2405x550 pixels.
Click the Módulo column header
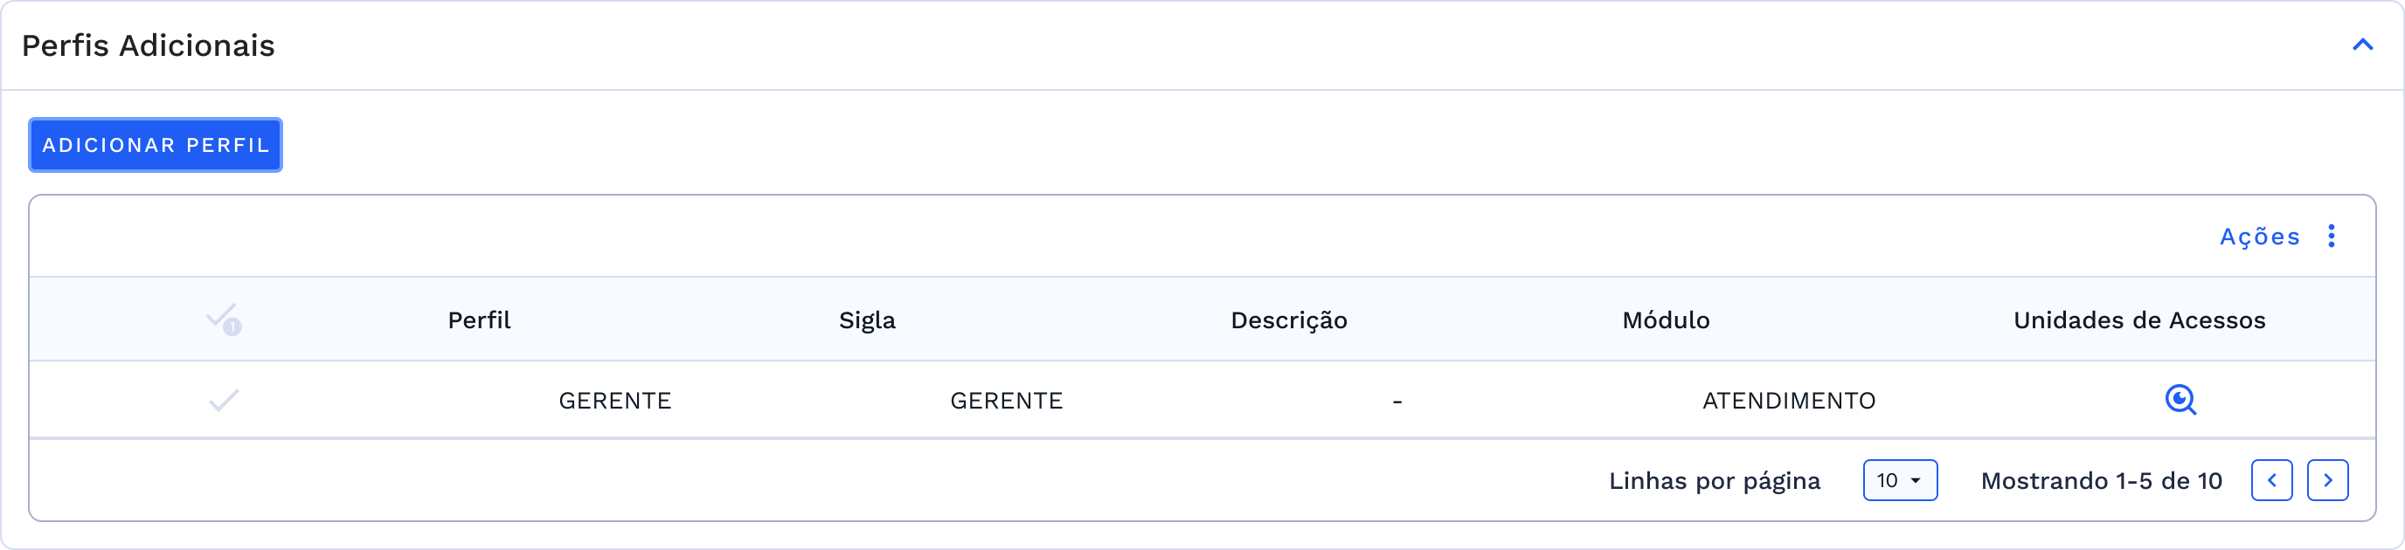pyautogui.click(x=1666, y=320)
